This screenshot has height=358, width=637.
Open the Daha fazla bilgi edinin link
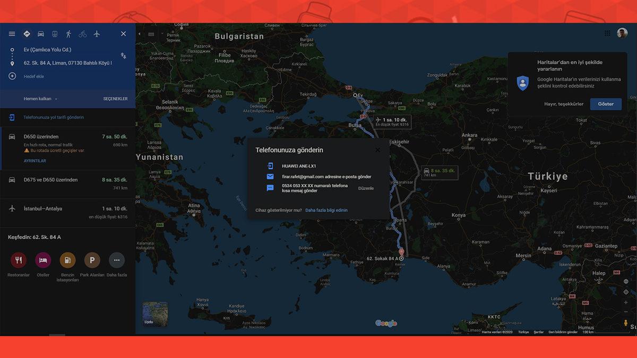tap(325, 210)
